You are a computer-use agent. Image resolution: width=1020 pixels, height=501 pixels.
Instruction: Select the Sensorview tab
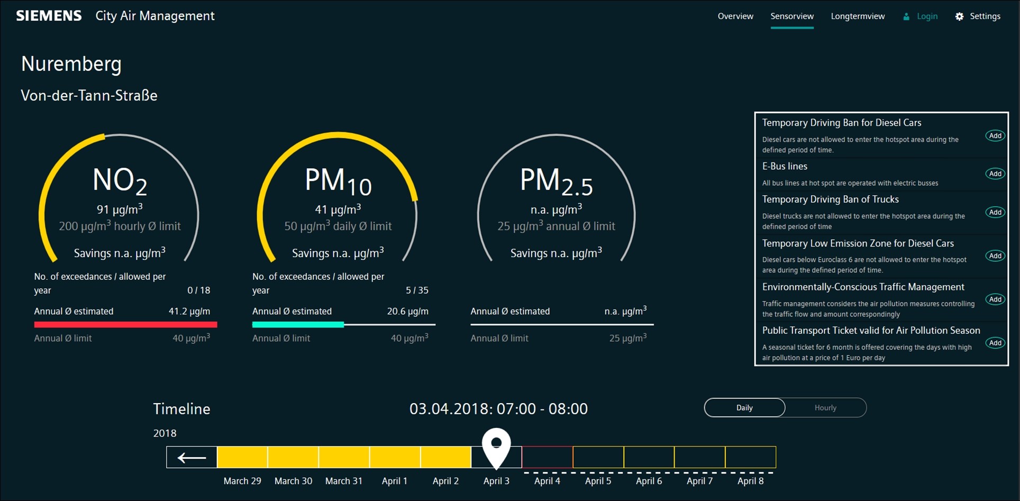coord(792,16)
